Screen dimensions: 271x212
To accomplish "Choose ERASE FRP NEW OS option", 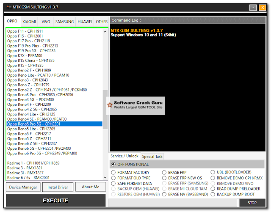I will tap(164, 178).
